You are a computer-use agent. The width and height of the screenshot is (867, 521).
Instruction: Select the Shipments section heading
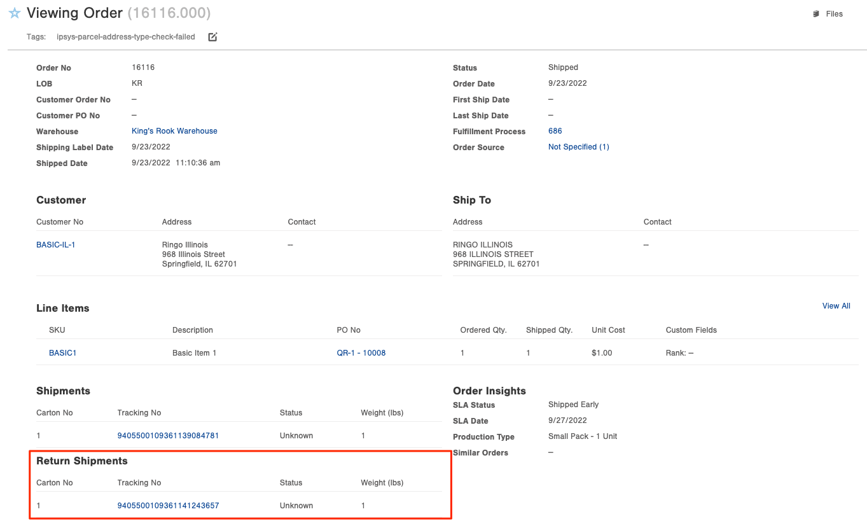(x=64, y=391)
